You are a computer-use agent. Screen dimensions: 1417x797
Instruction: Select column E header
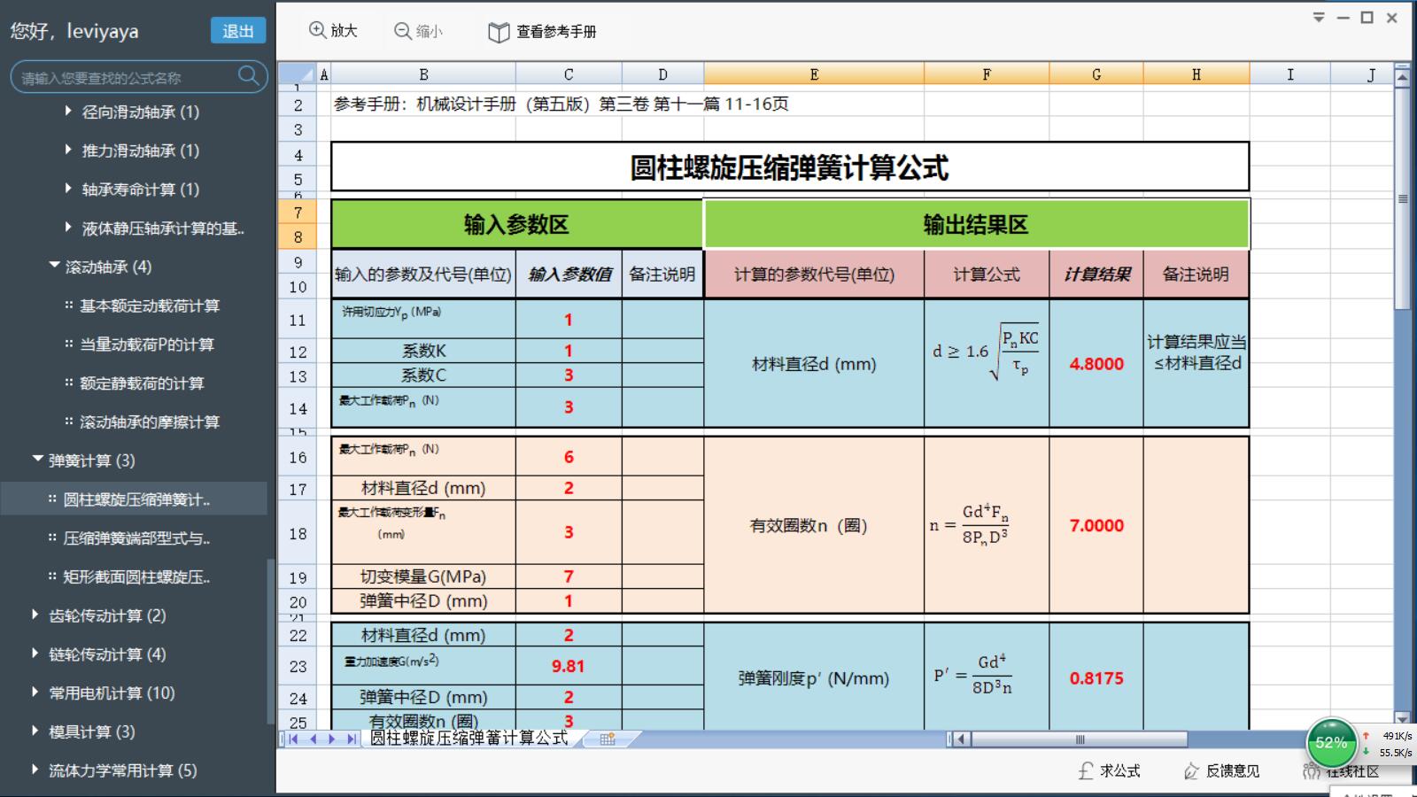click(x=814, y=74)
